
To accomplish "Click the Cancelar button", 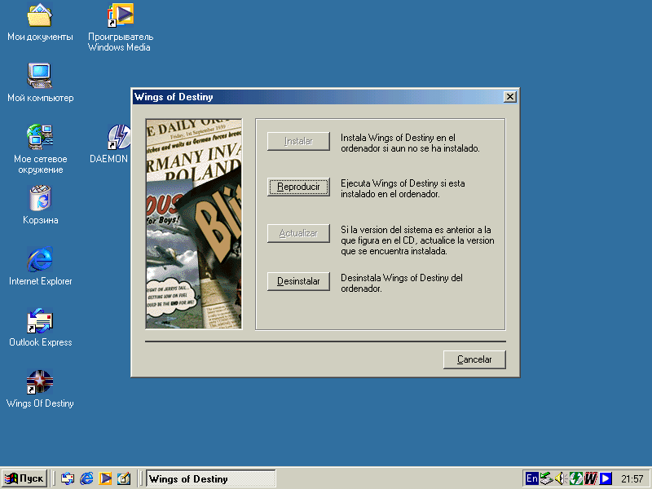I will pyautogui.click(x=474, y=359).
